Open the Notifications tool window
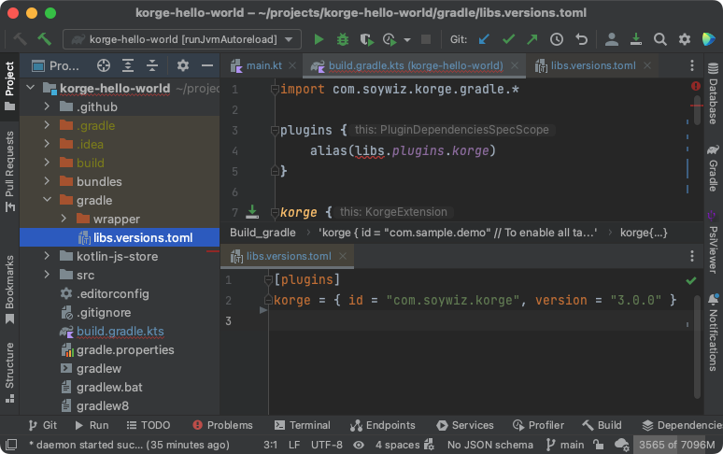The width and height of the screenshot is (723, 454). click(x=713, y=332)
